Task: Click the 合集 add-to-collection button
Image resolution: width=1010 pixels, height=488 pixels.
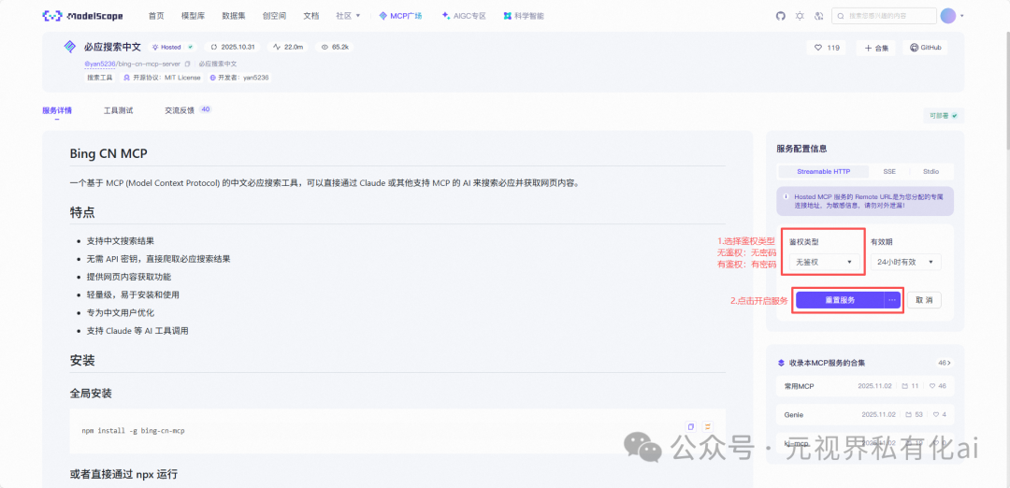Action: pyautogui.click(x=876, y=48)
